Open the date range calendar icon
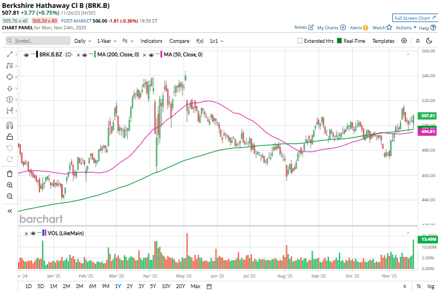 coord(209,286)
